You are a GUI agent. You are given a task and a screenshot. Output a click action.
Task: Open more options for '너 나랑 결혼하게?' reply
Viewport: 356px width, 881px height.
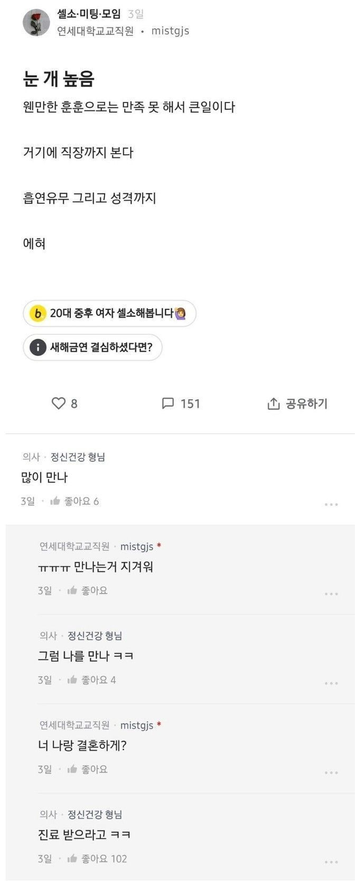(331, 773)
